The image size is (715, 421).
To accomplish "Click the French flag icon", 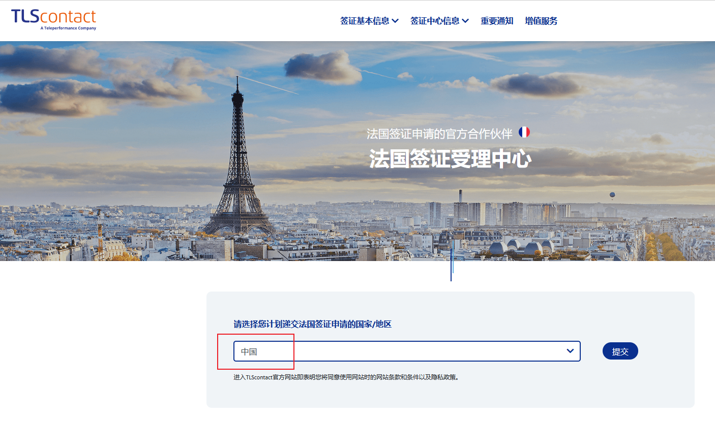I will [x=524, y=132].
